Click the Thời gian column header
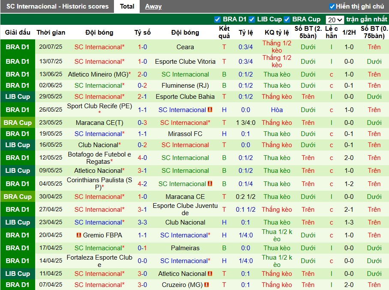The width and height of the screenshot is (389, 290). [51, 33]
